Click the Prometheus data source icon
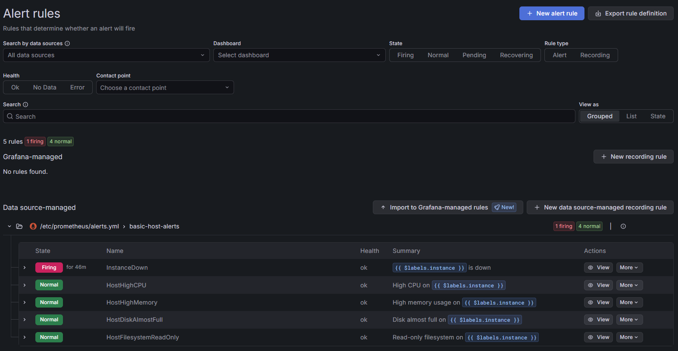The height and width of the screenshot is (351, 678). click(x=33, y=226)
